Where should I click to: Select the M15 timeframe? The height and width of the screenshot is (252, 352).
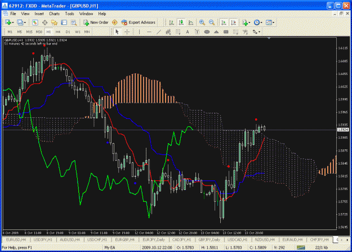point(29,32)
